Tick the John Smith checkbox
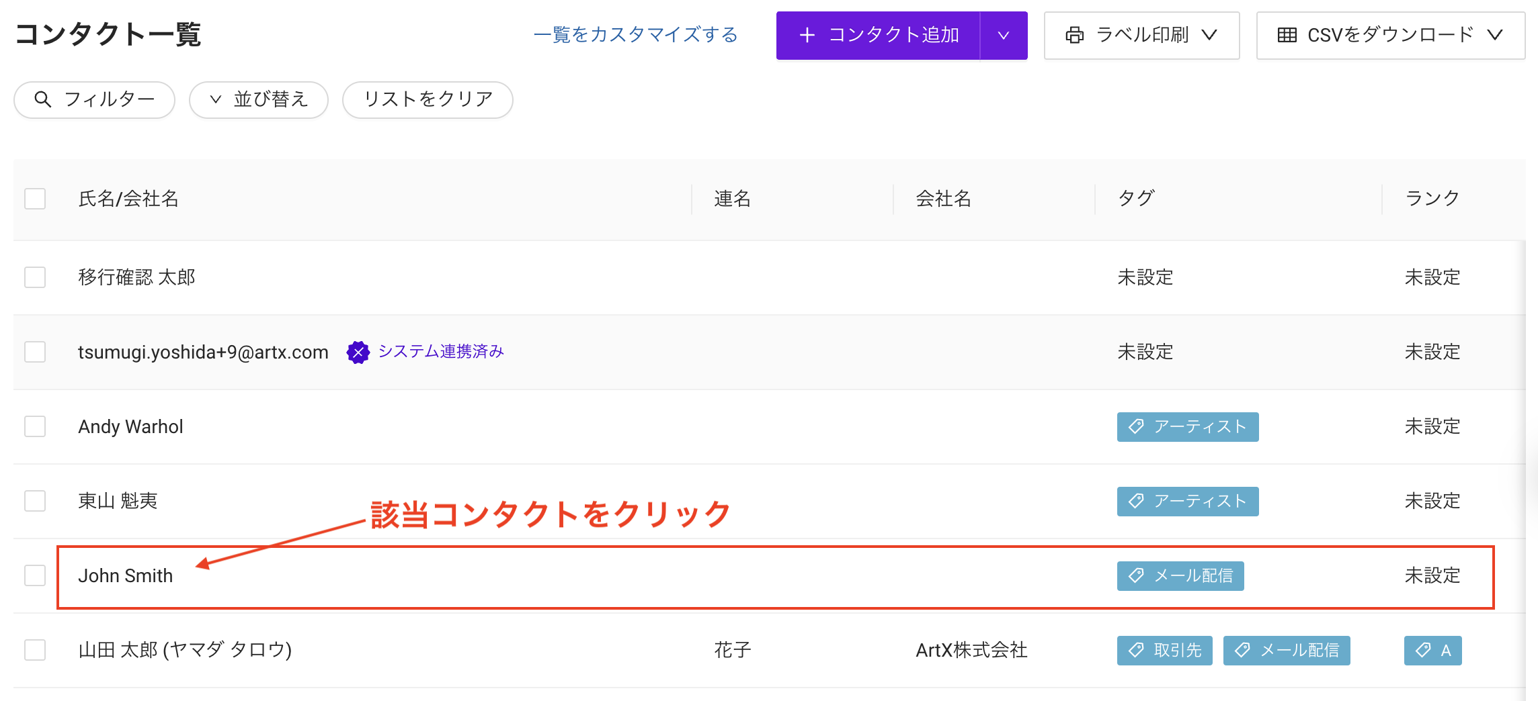 [x=35, y=575]
